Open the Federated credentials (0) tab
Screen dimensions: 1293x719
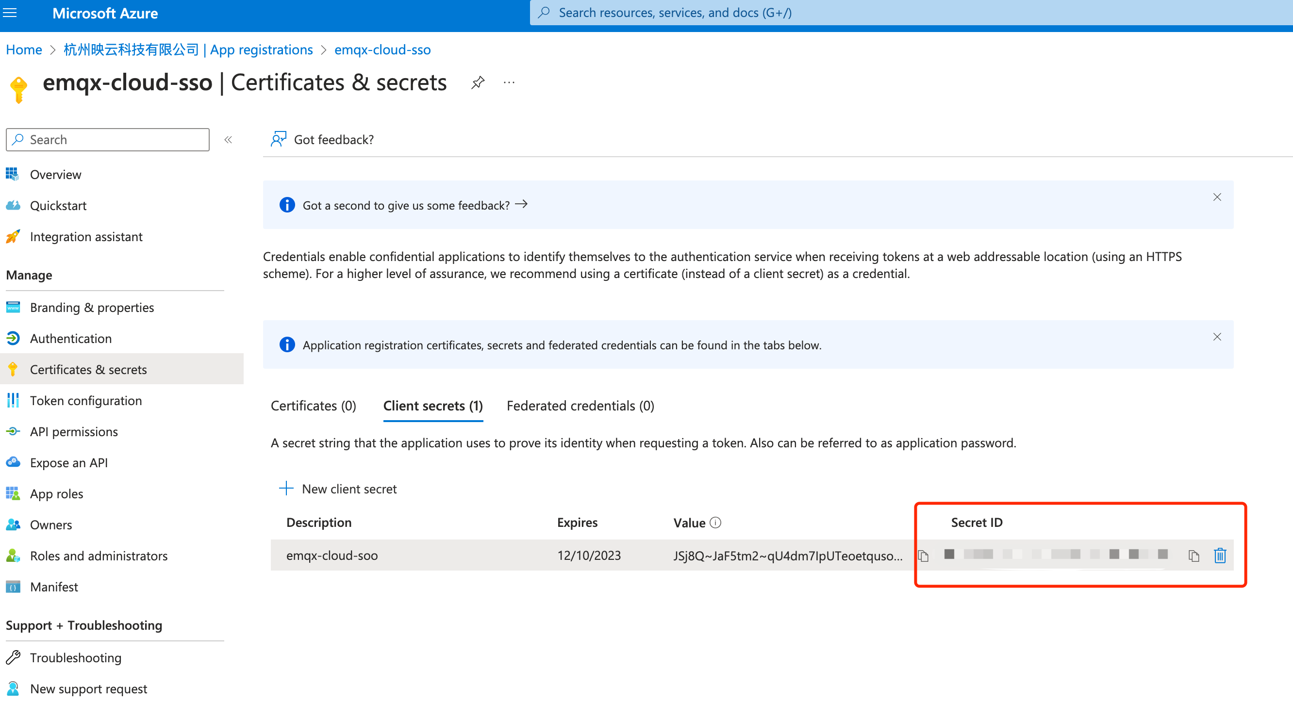pyautogui.click(x=580, y=406)
